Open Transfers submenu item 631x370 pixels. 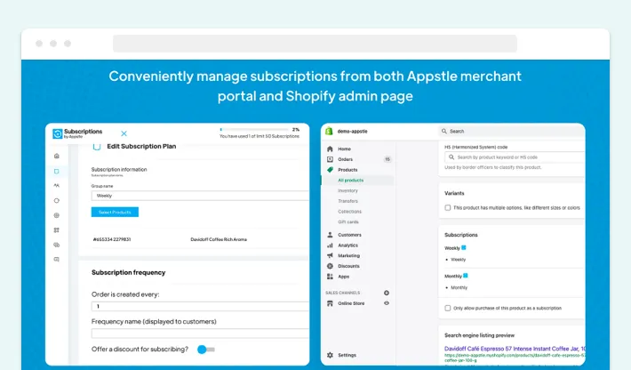[x=347, y=201]
